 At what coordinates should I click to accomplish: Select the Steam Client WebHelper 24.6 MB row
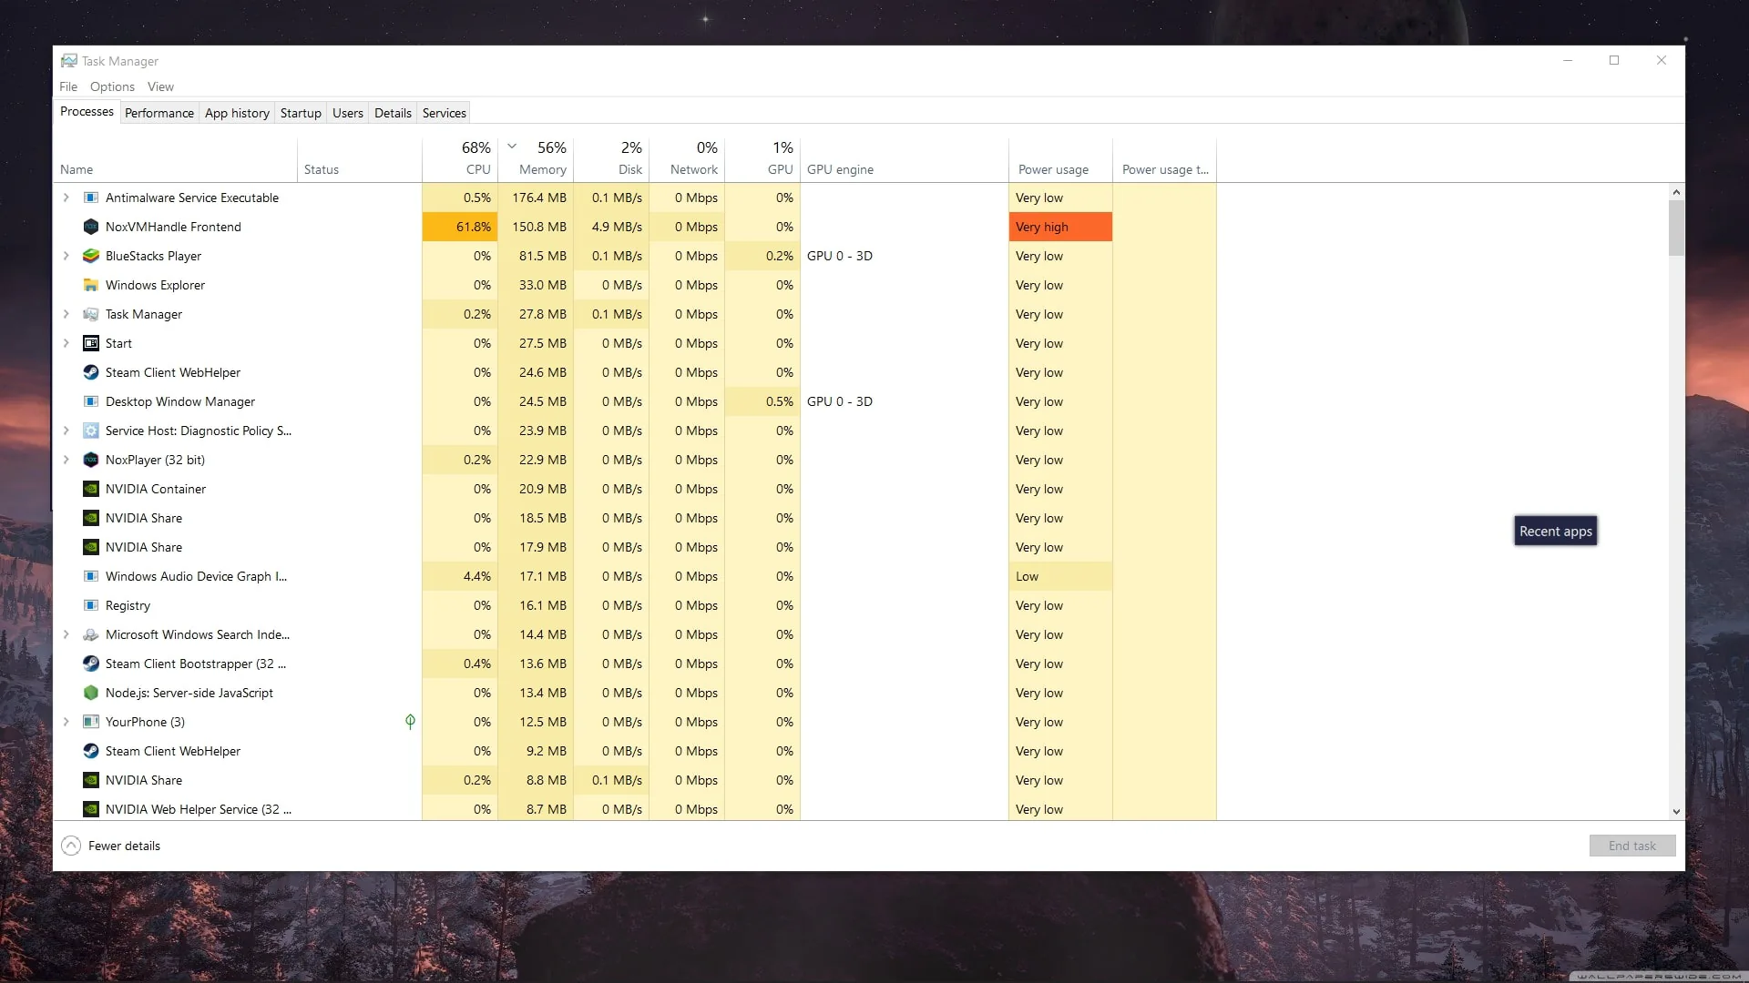point(634,372)
